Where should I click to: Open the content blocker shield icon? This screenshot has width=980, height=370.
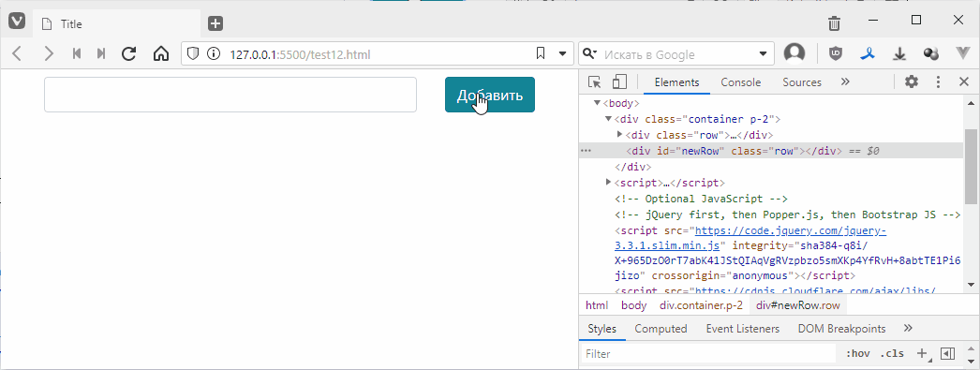193,54
